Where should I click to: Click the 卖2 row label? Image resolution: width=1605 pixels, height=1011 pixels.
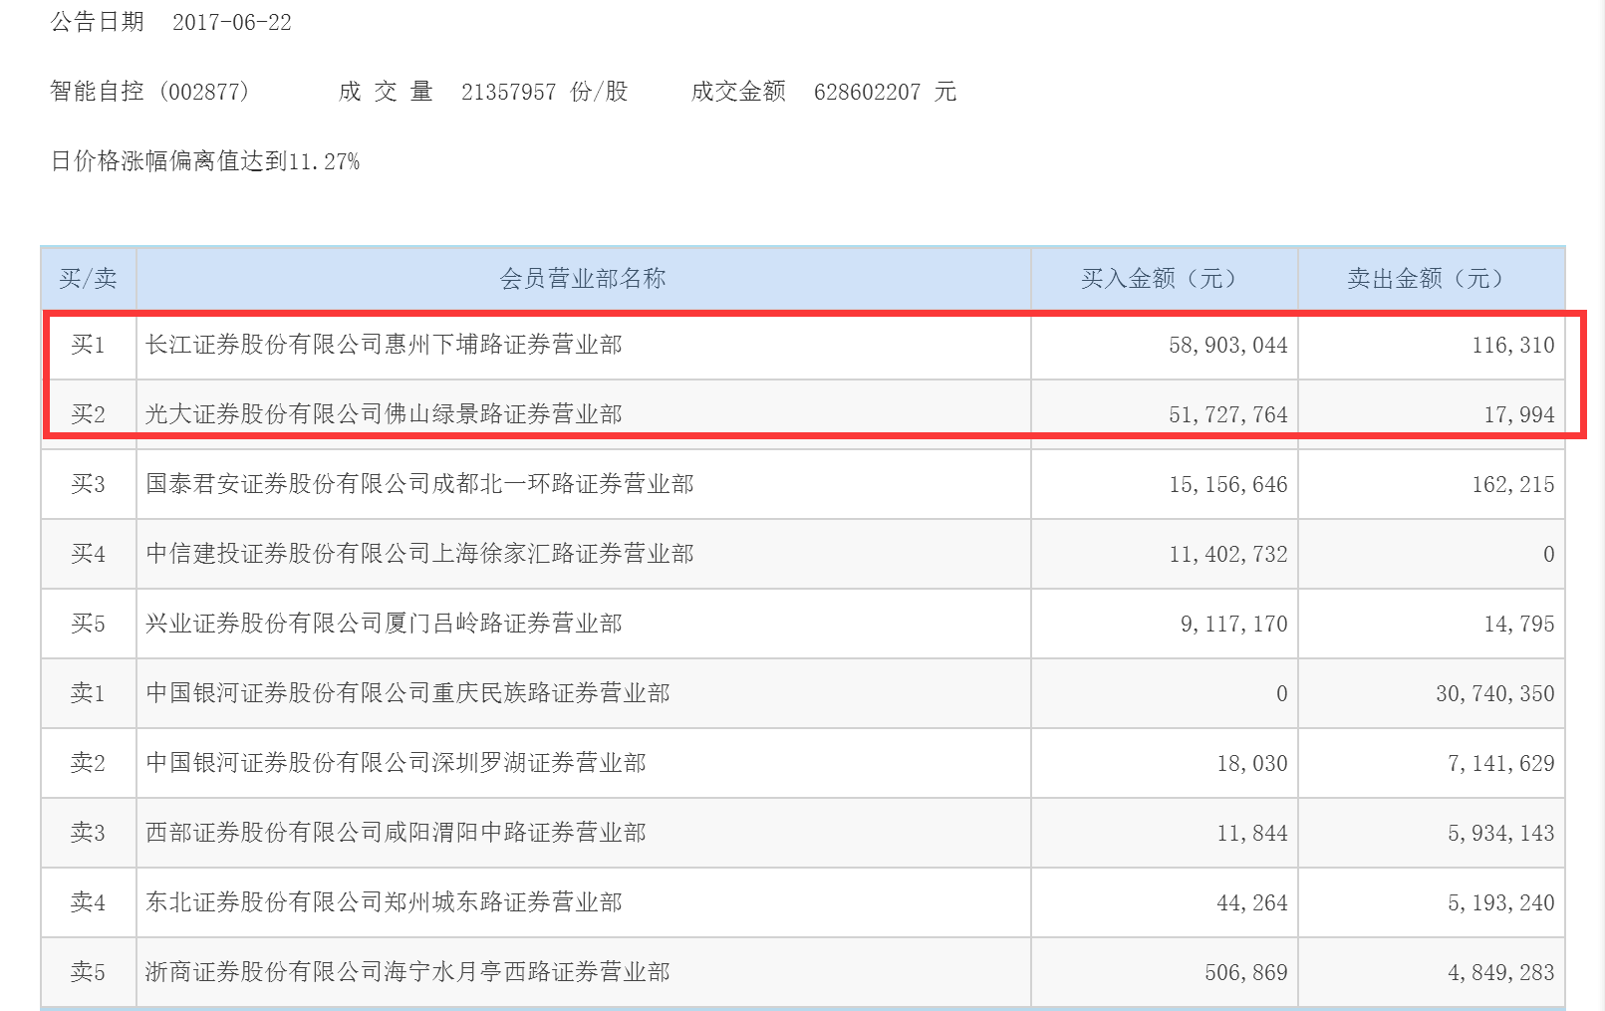click(88, 763)
